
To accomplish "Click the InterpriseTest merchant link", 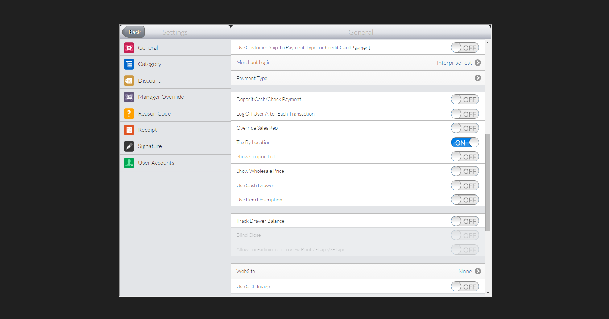I will pyautogui.click(x=454, y=63).
